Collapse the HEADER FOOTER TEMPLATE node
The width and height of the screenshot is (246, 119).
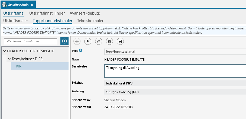point(5,51)
